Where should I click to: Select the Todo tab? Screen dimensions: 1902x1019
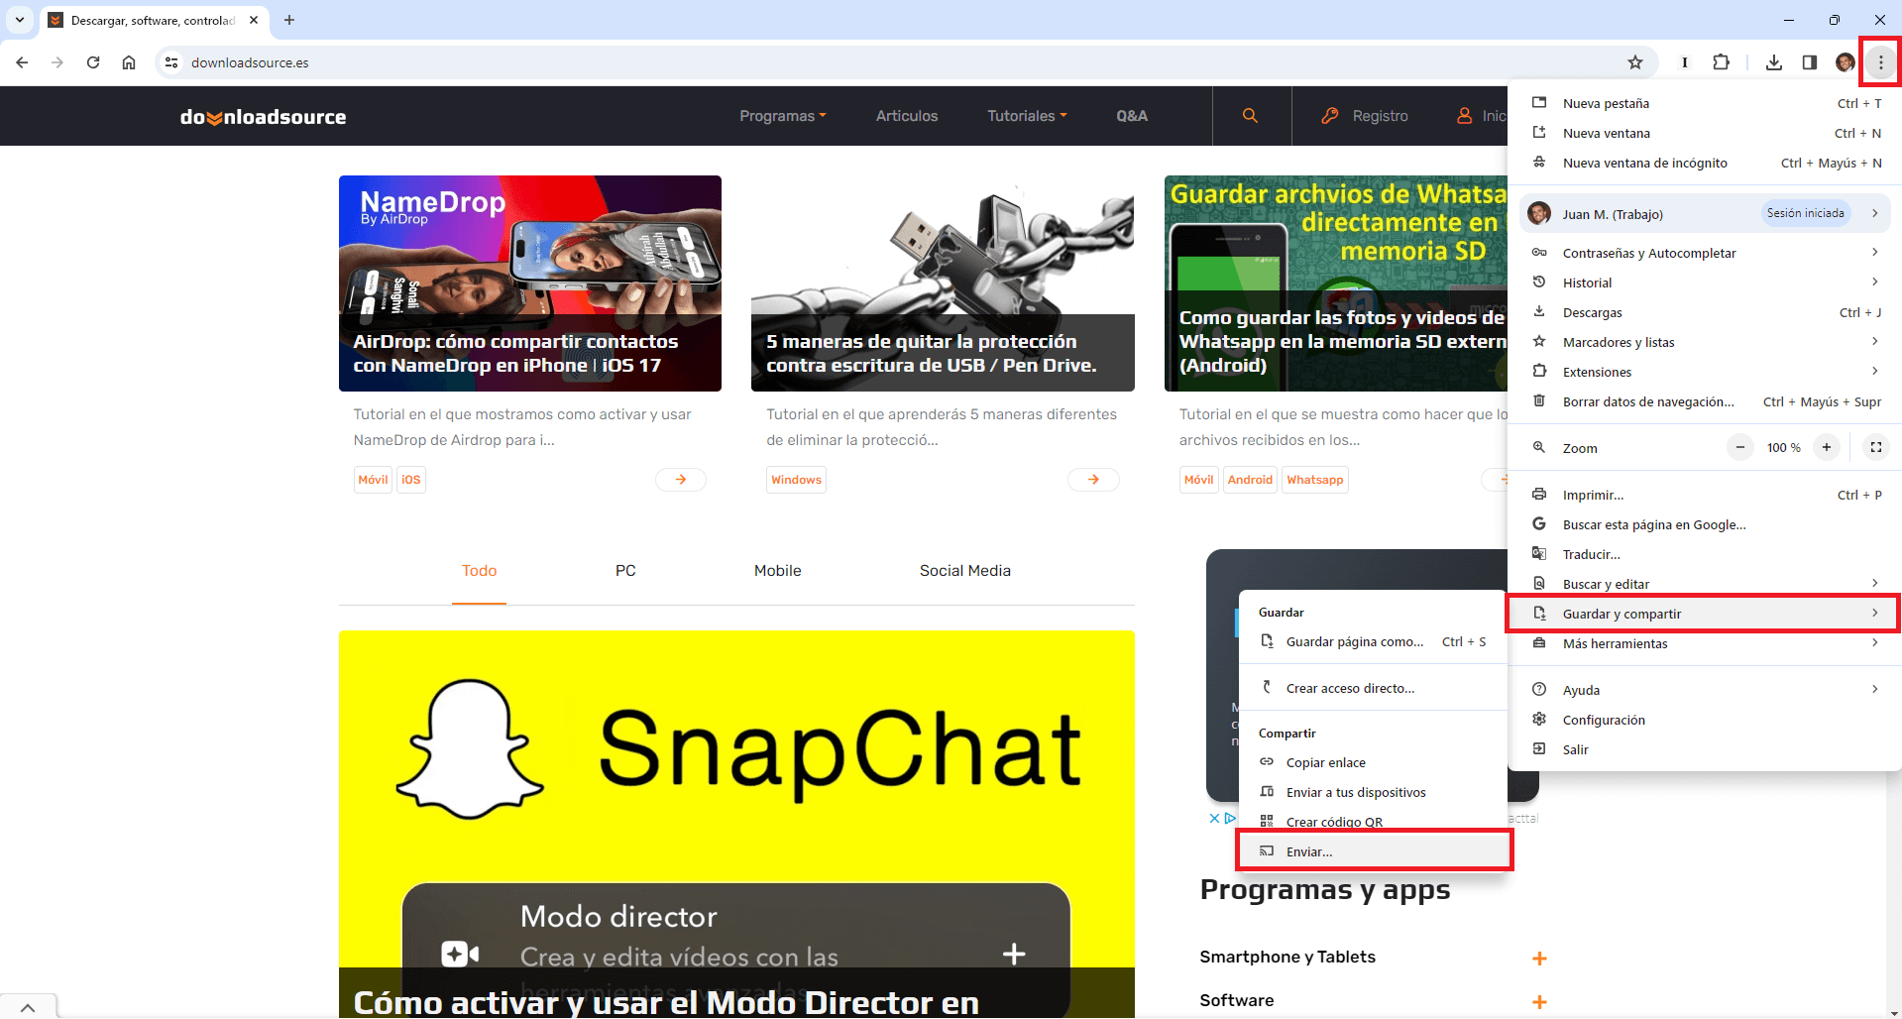click(x=479, y=571)
